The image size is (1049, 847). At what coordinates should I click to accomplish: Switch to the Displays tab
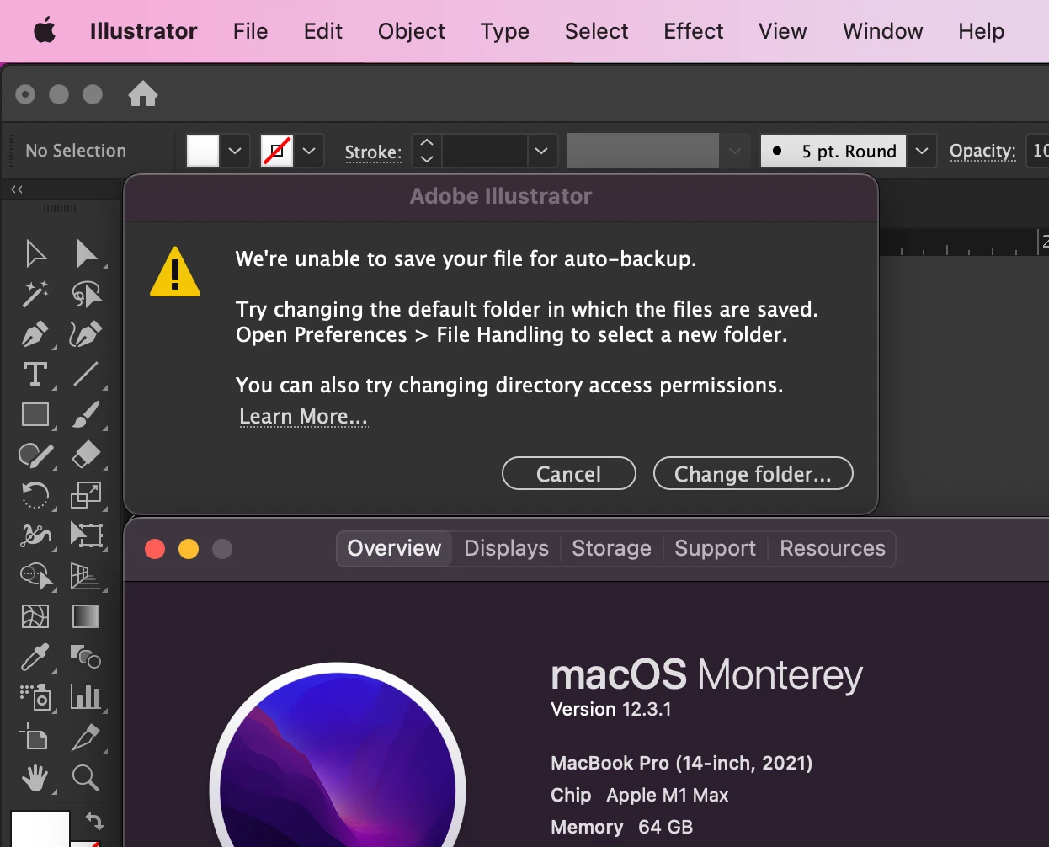click(x=506, y=548)
